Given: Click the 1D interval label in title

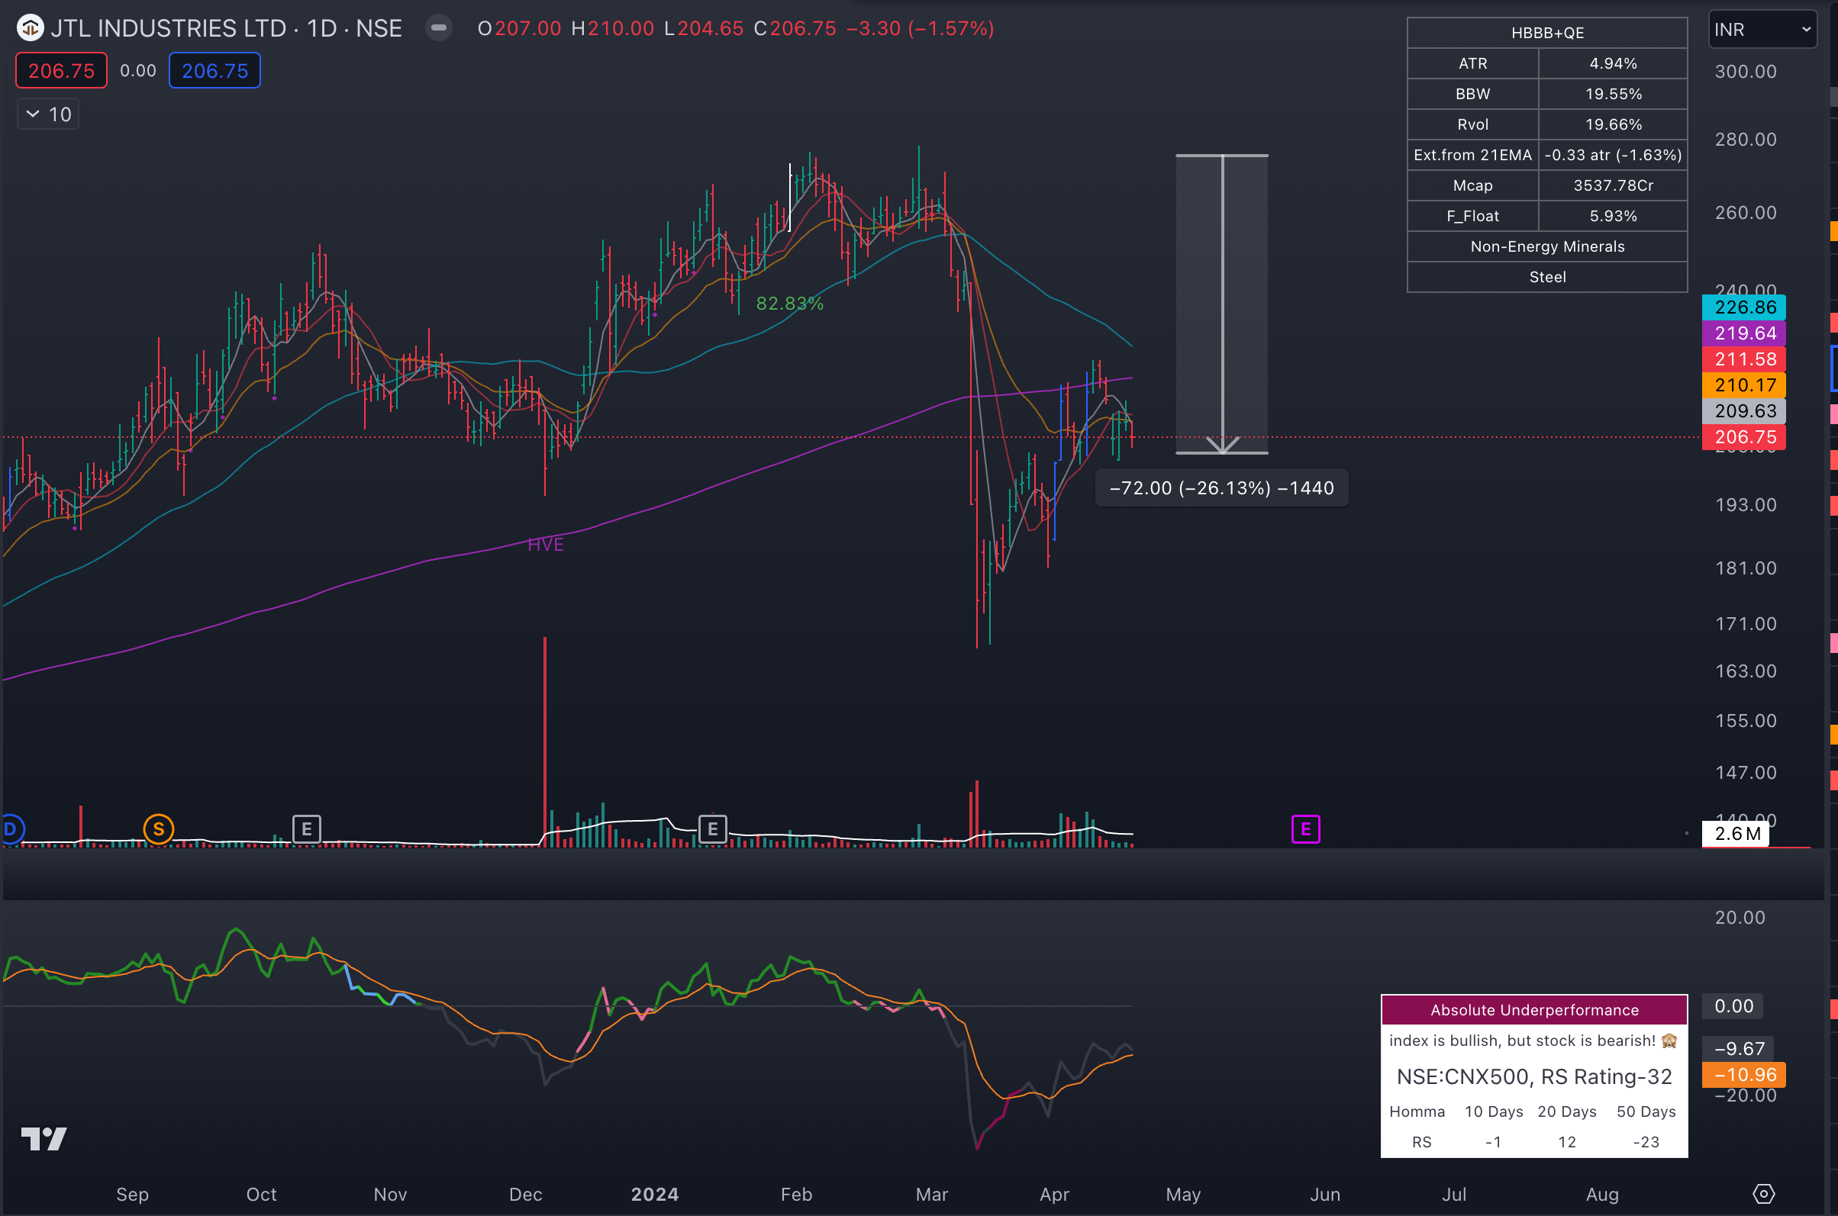Looking at the screenshot, I should click(x=322, y=29).
